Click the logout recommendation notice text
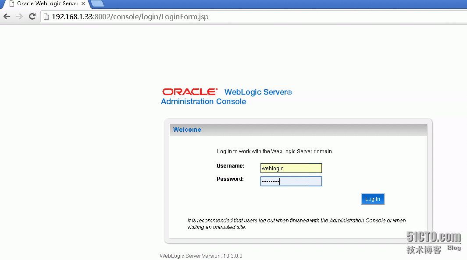The width and height of the screenshot is (467, 260). tap(296, 224)
